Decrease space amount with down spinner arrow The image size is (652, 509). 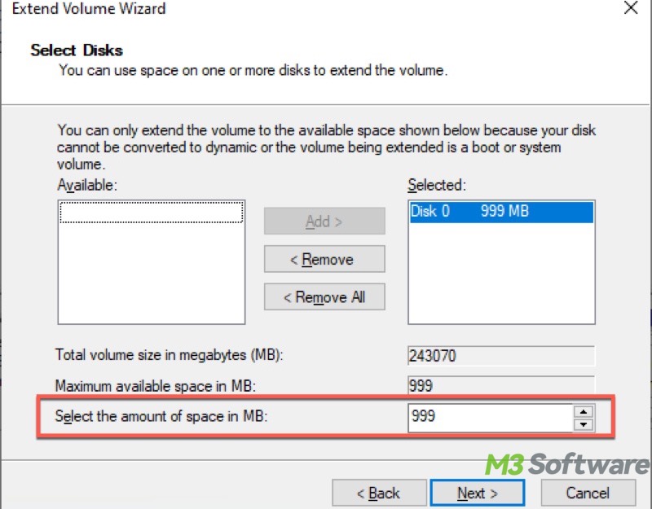click(583, 423)
